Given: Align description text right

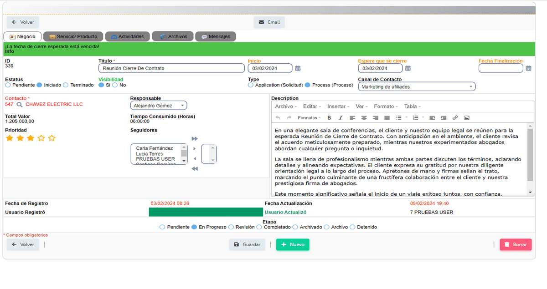Looking at the screenshot, I should [x=375, y=118].
